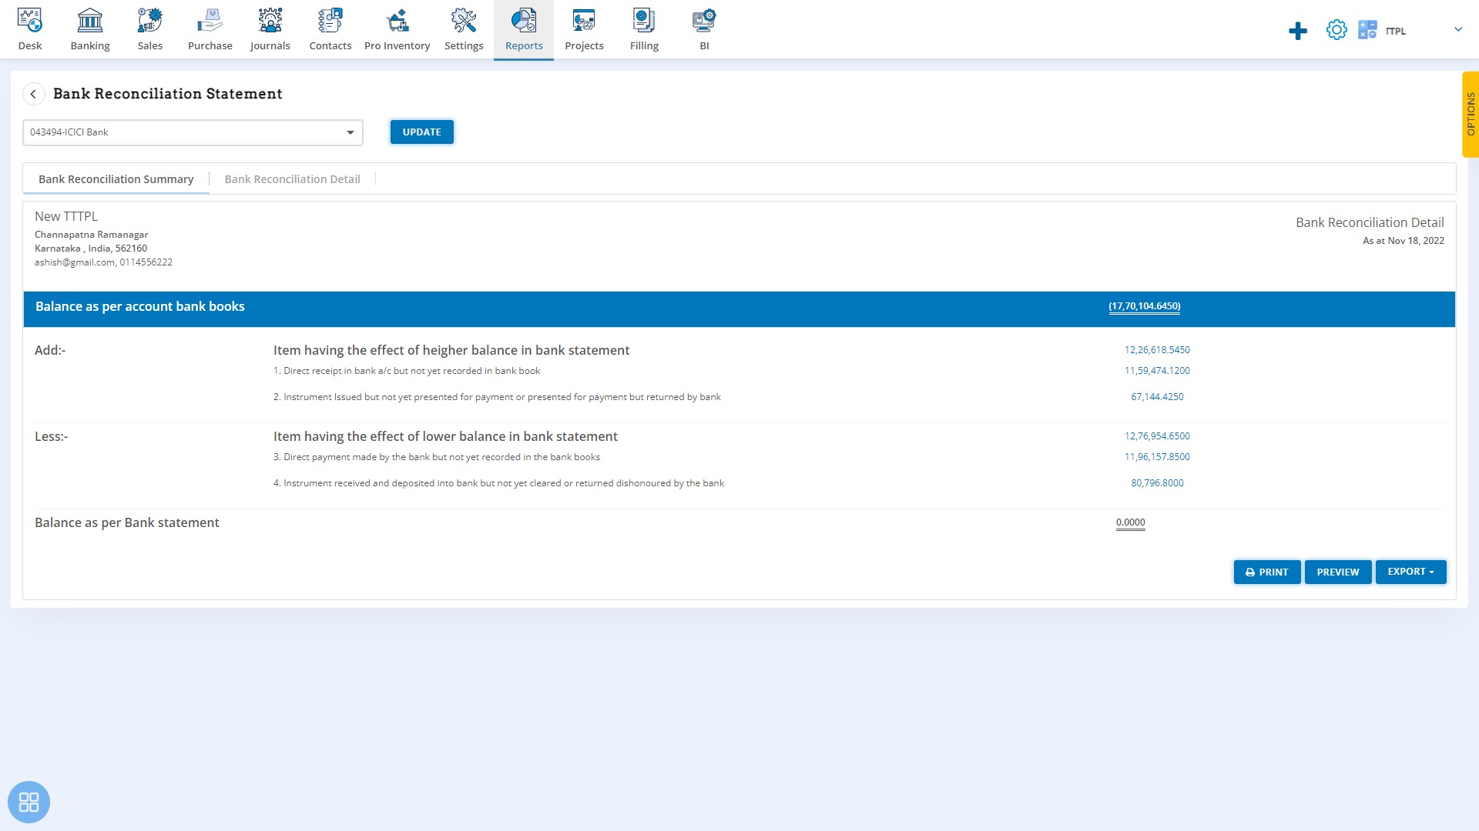Click the PREVIEW button

pos(1337,572)
